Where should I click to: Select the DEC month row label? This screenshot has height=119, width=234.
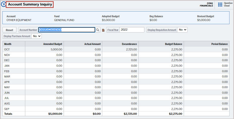(7, 60)
